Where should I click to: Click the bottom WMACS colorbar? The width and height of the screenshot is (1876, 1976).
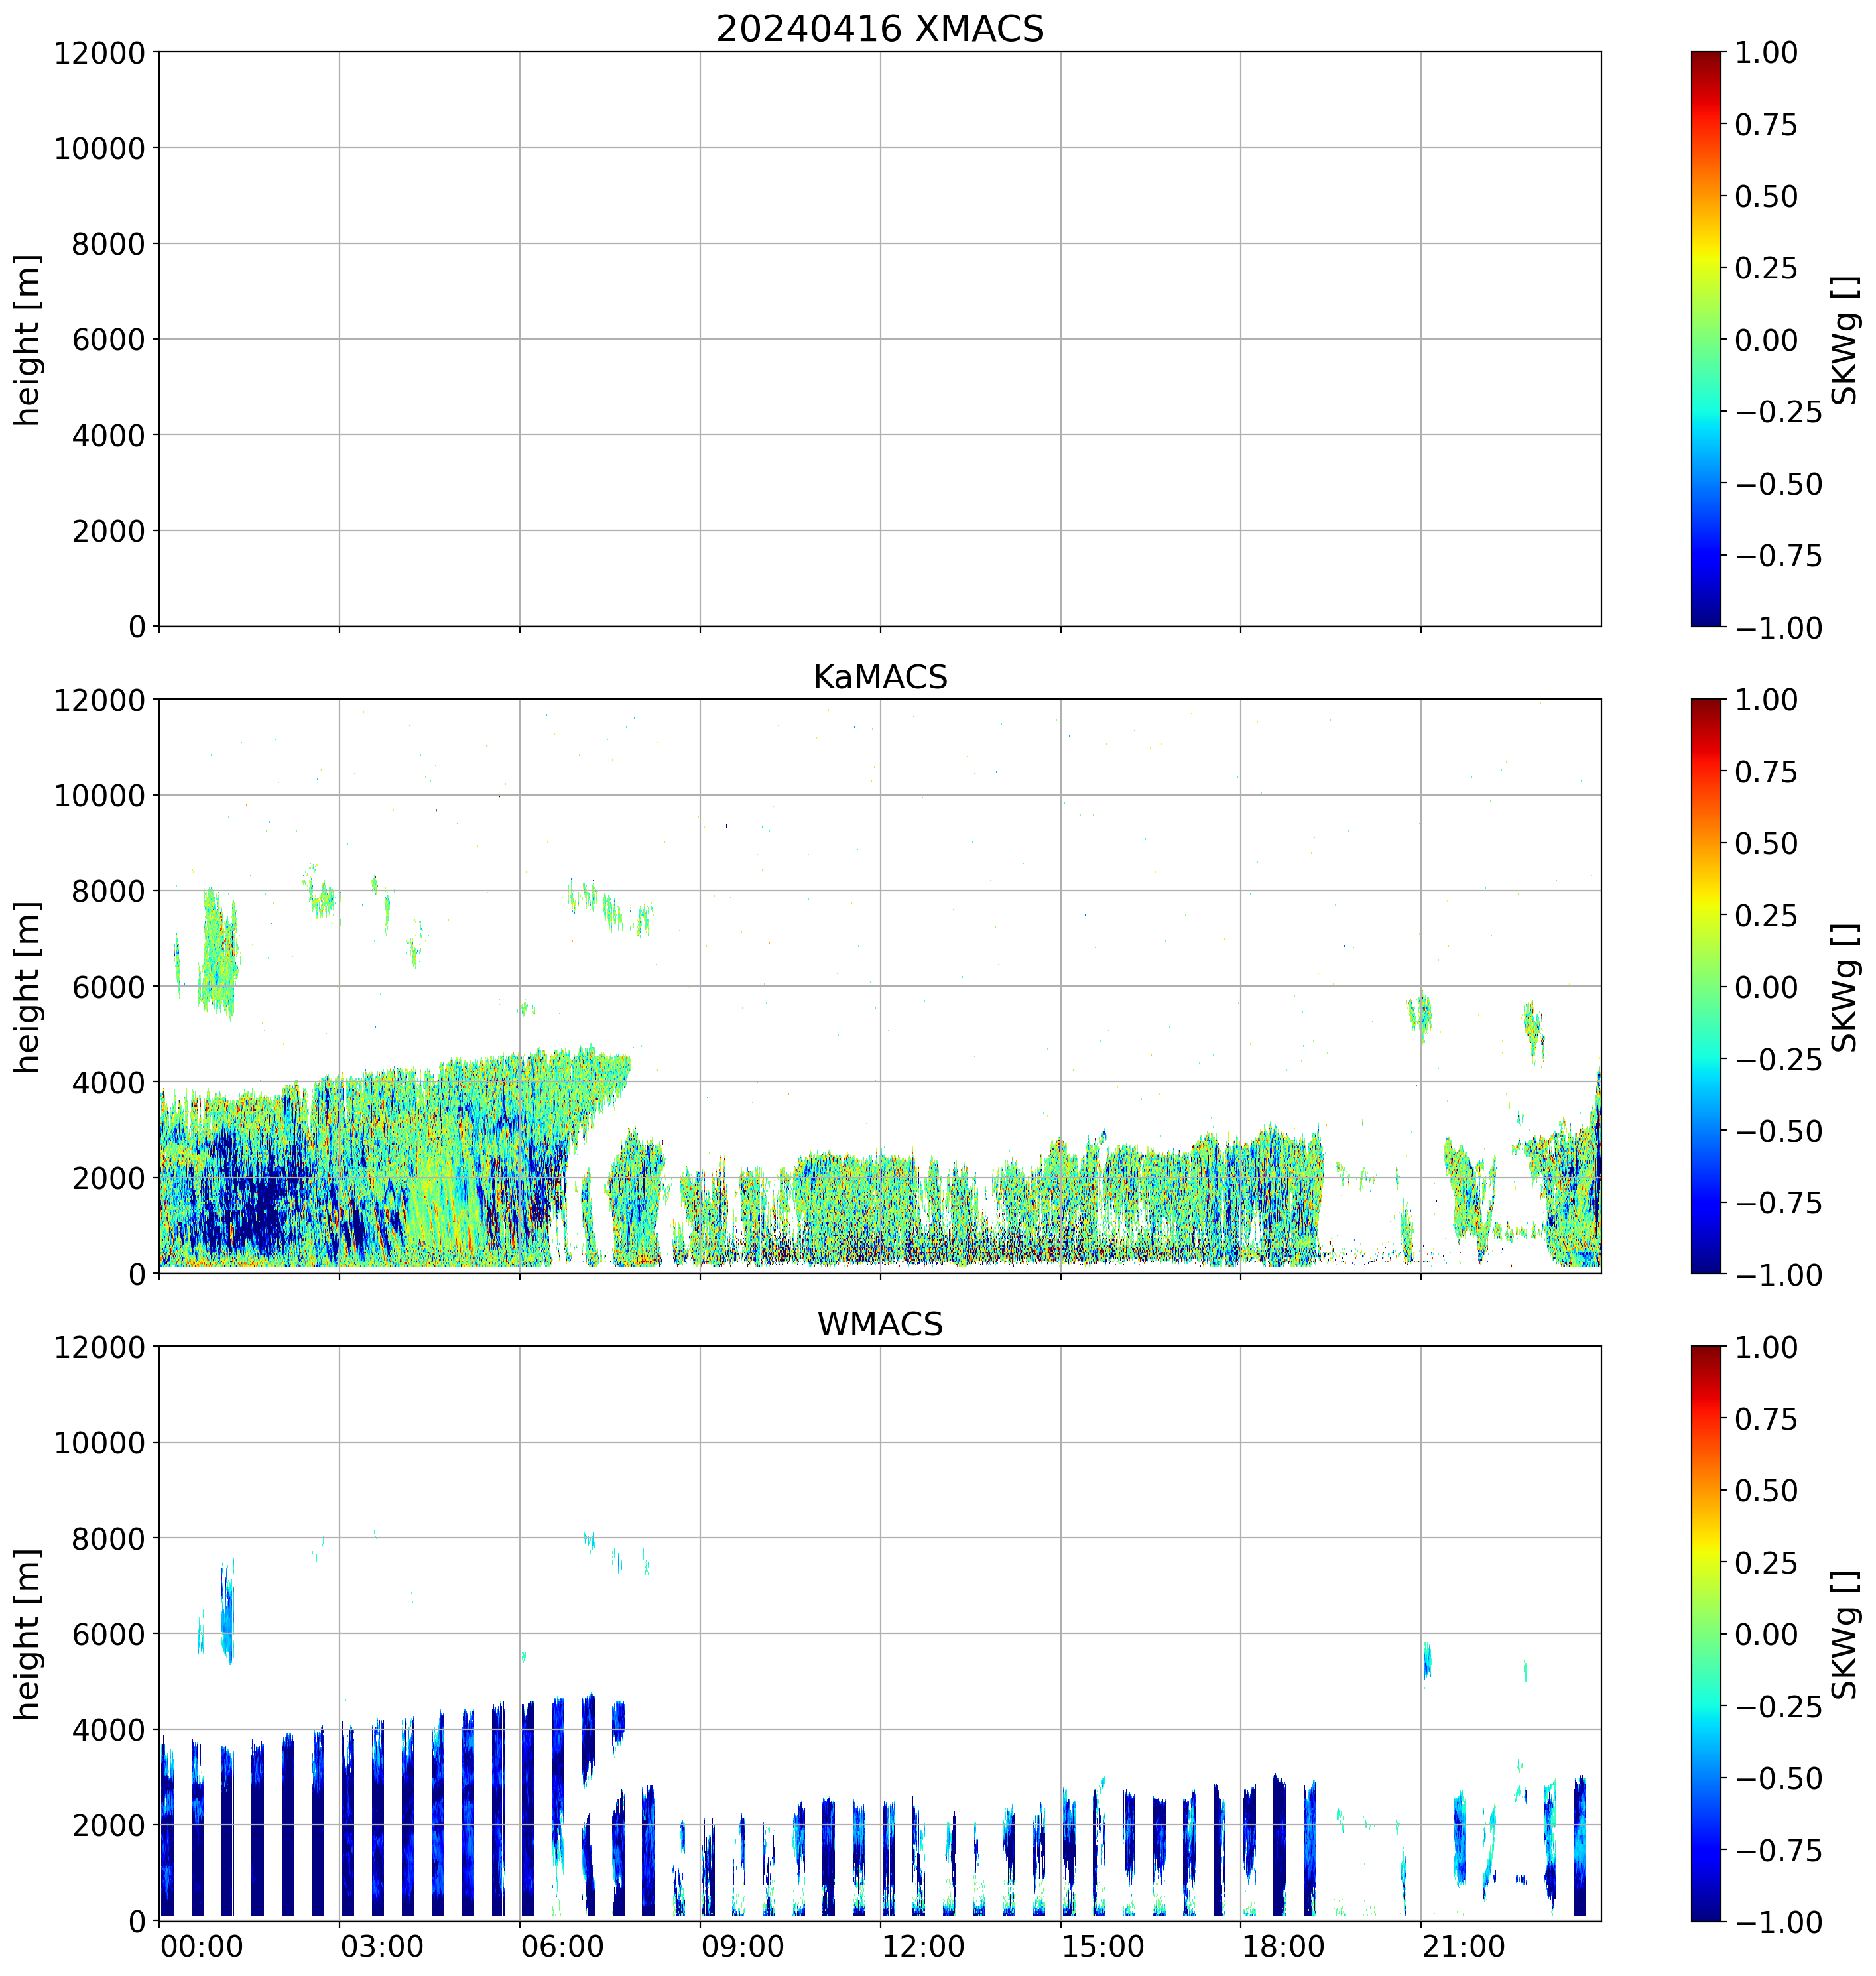pos(1706,1633)
